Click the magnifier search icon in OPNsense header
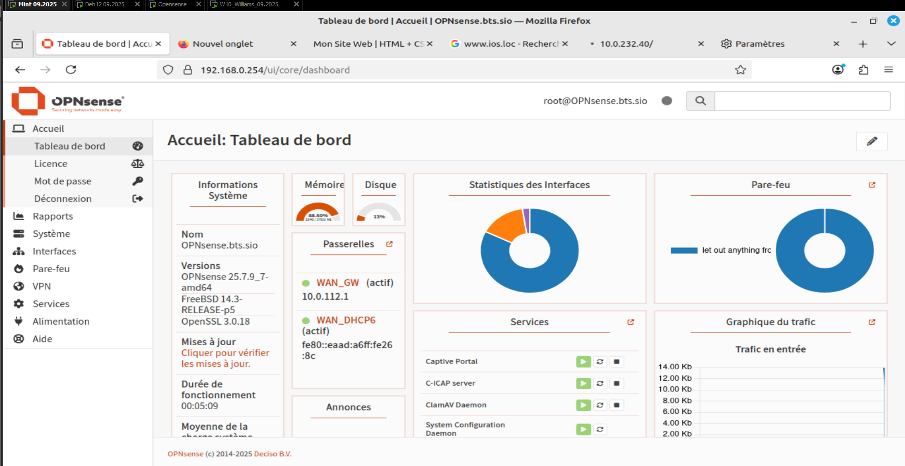This screenshot has height=466, width=905. pyautogui.click(x=701, y=101)
